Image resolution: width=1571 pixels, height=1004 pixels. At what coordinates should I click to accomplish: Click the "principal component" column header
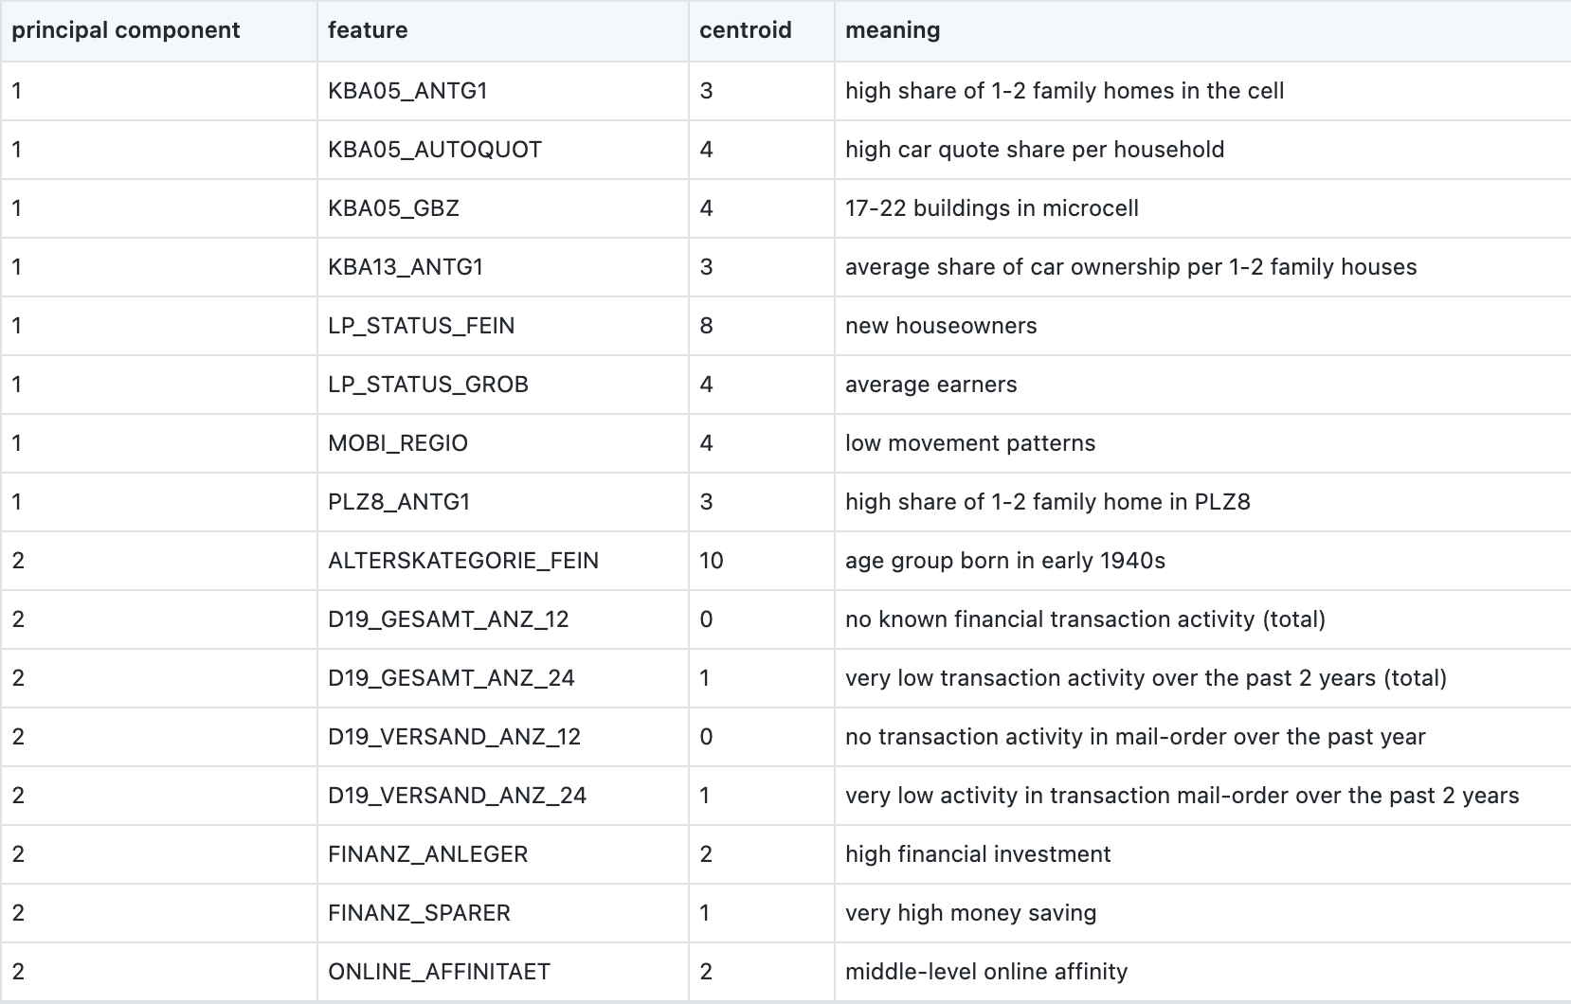point(126,30)
